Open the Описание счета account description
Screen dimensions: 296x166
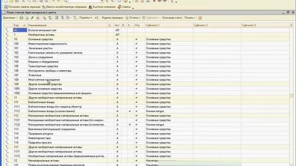coord(172,18)
